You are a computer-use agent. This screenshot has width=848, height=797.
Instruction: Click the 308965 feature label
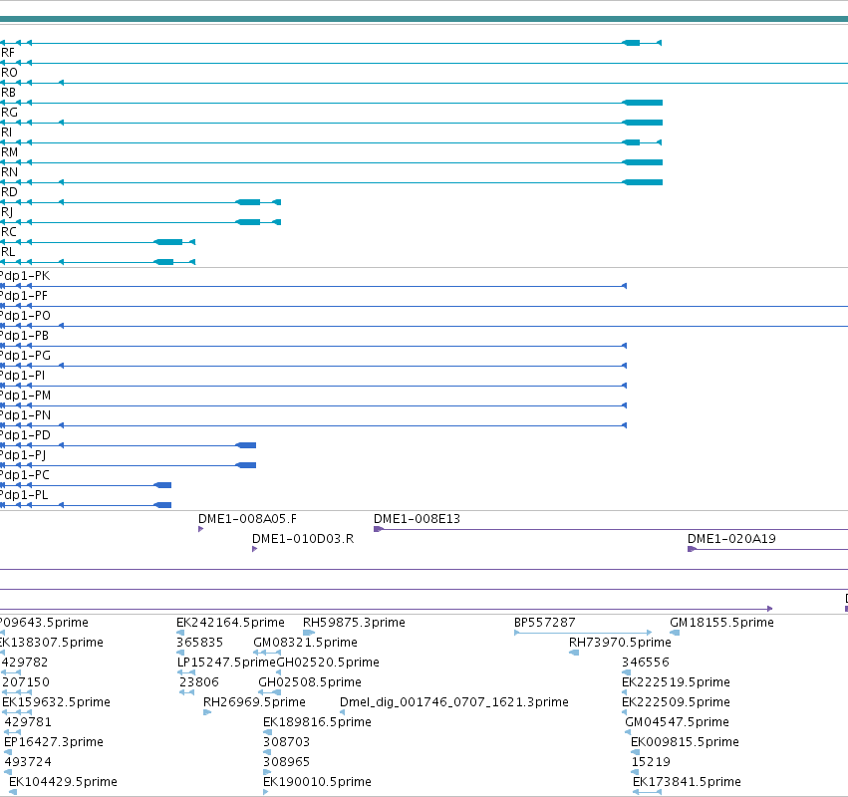click(x=287, y=762)
